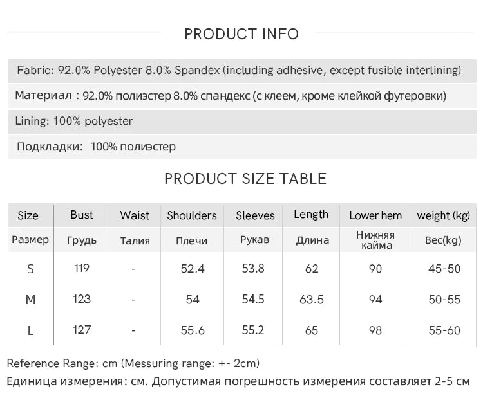Select the 45-50 weight cell
Image resolution: width=483 pixels, height=405 pixels.
pyautogui.click(x=444, y=269)
